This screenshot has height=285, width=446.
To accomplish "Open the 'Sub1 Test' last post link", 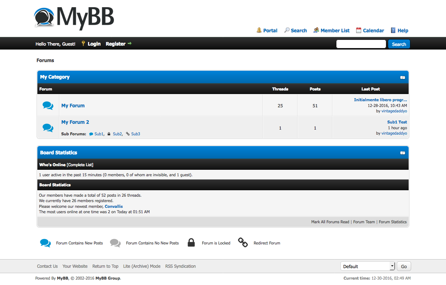I will click(397, 122).
